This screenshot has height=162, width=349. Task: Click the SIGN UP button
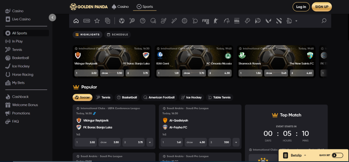(321, 7)
